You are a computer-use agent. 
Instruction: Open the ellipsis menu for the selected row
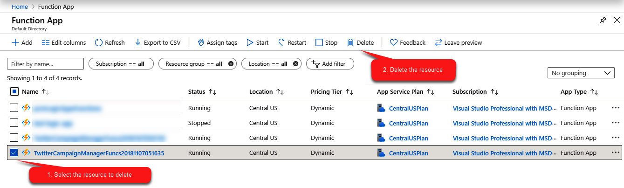(616, 153)
